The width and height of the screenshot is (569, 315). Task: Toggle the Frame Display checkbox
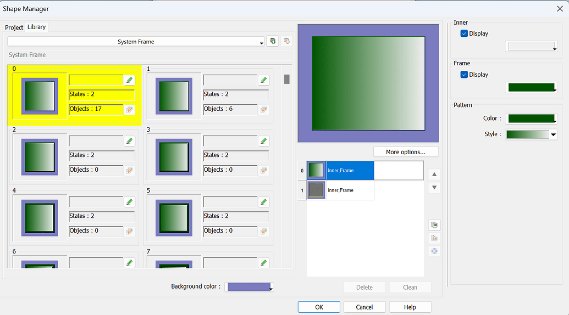pos(464,75)
